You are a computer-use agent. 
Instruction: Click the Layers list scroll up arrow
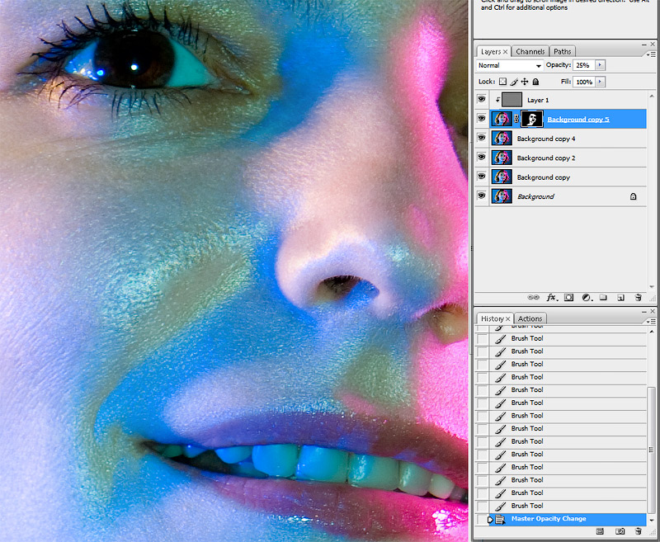[652, 97]
